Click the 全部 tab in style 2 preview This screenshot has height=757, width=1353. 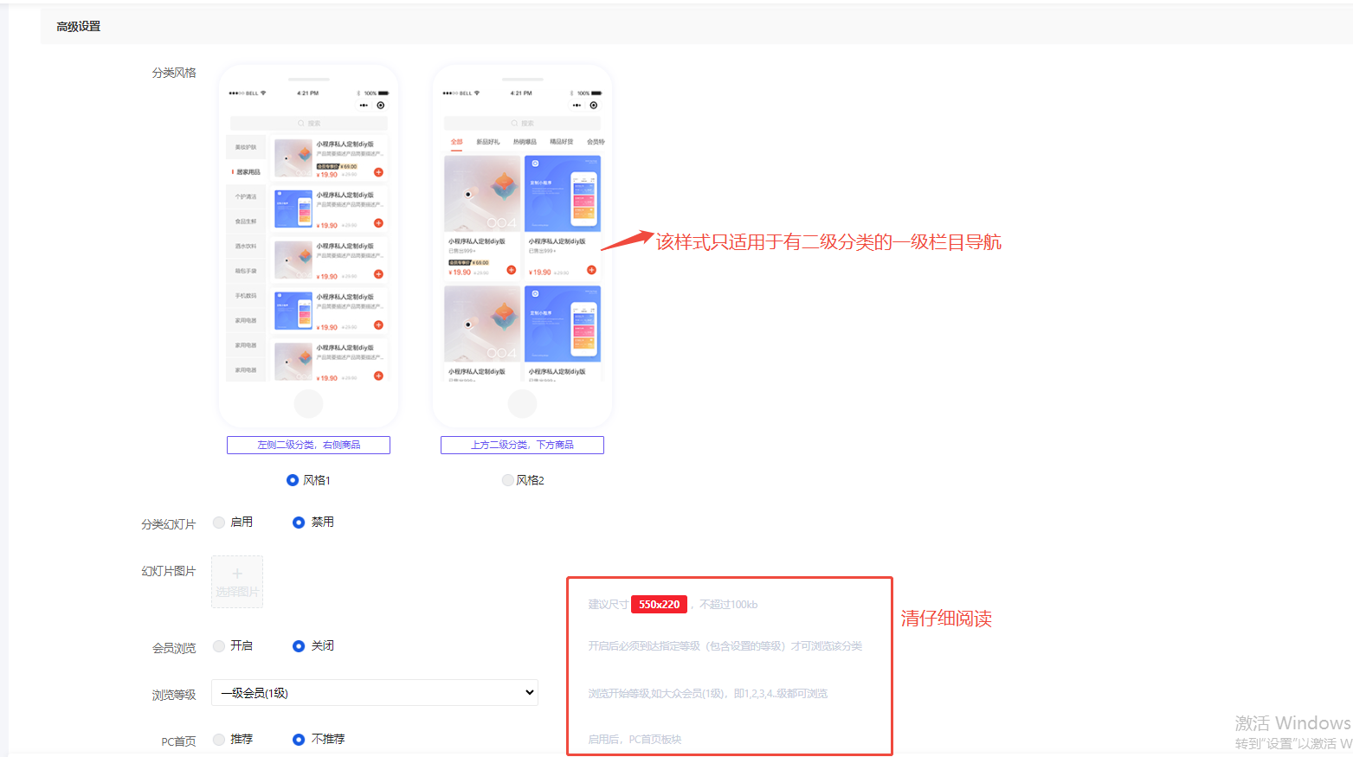[456, 142]
